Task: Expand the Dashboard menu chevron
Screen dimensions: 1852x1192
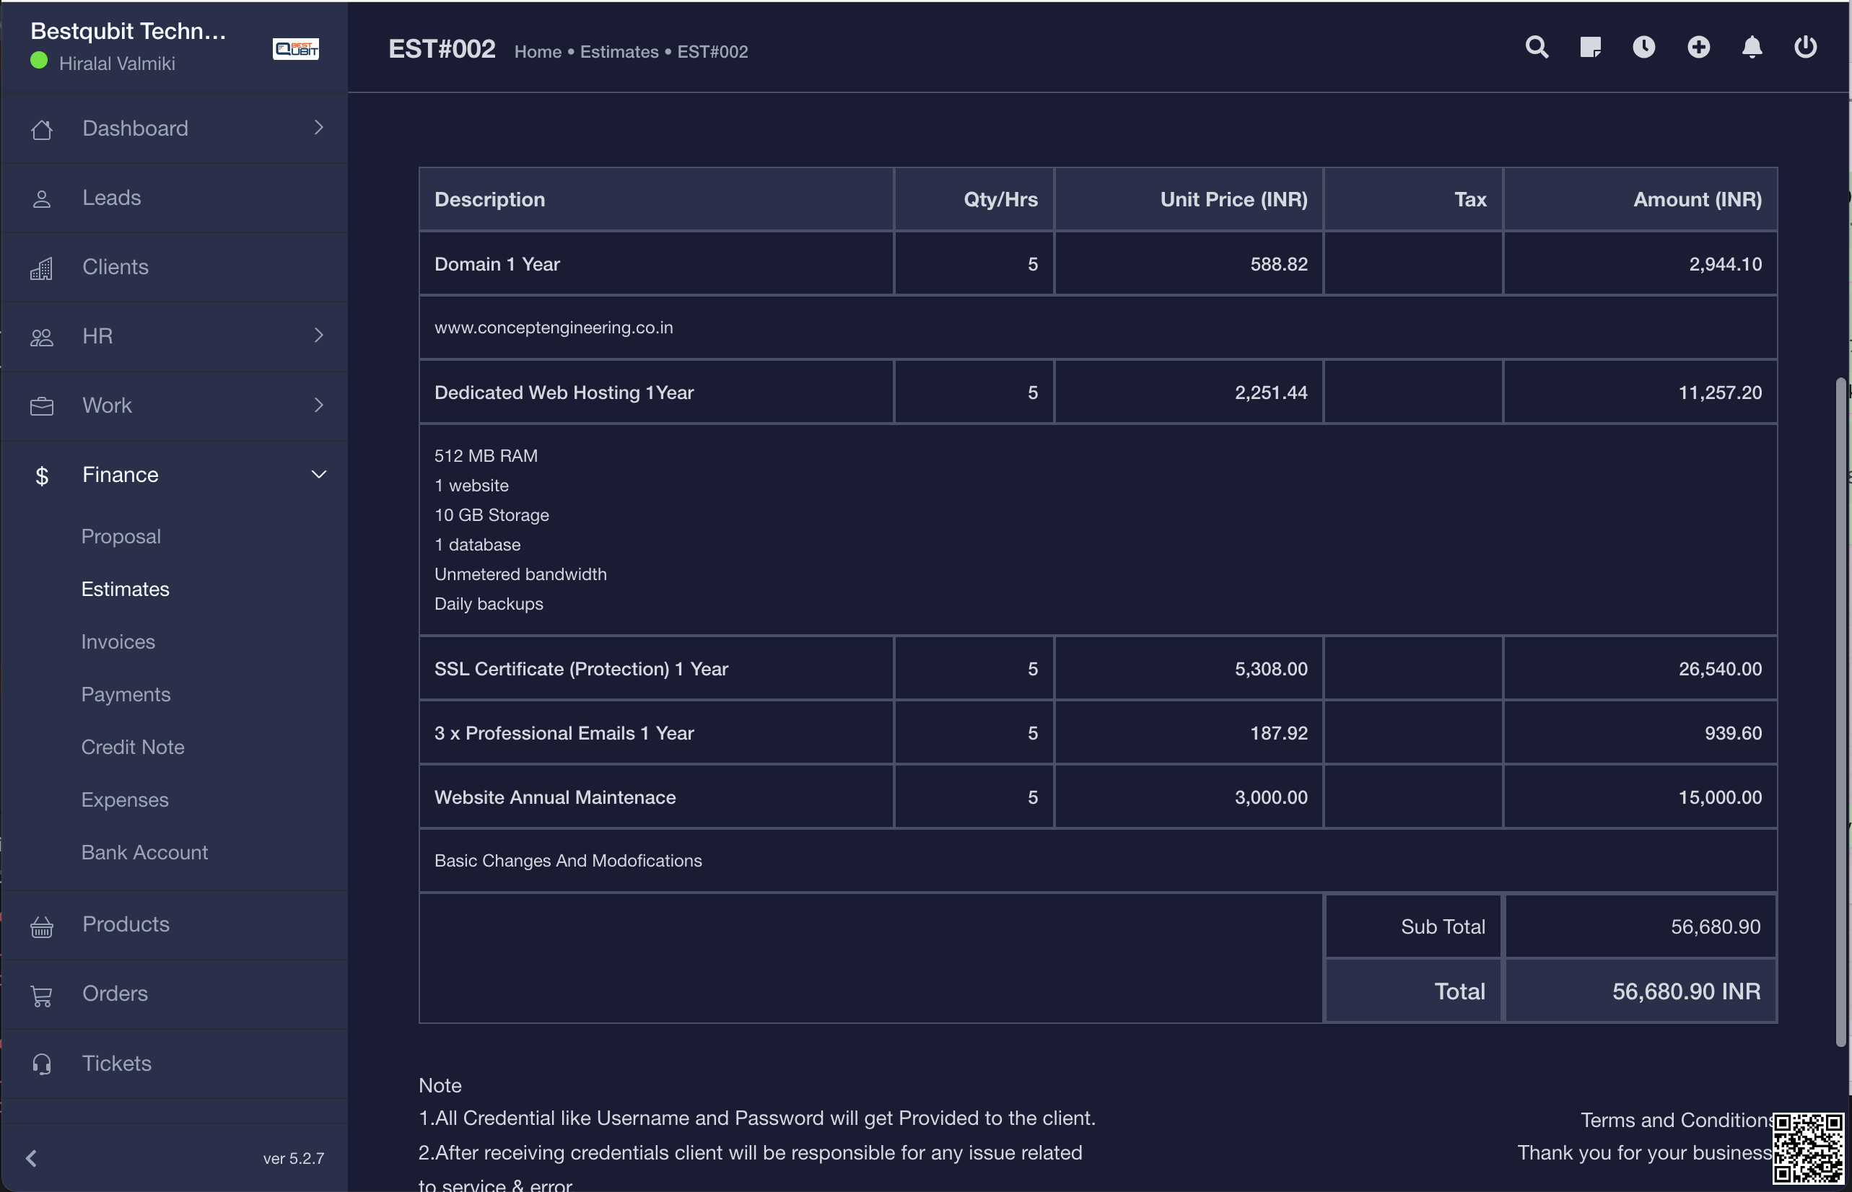Action: pos(318,128)
